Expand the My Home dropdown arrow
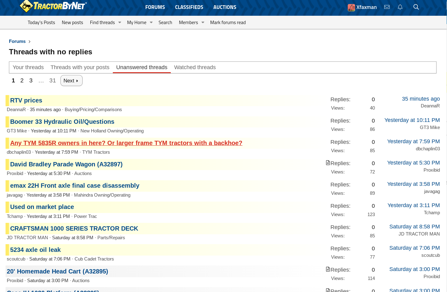This screenshot has height=292, width=447. (151, 23)
